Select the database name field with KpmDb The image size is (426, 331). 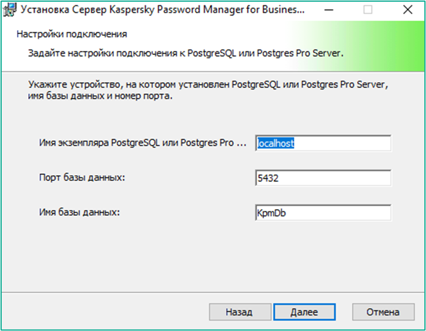(323, 213)
